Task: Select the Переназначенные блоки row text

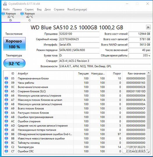Action: point(33,78)
